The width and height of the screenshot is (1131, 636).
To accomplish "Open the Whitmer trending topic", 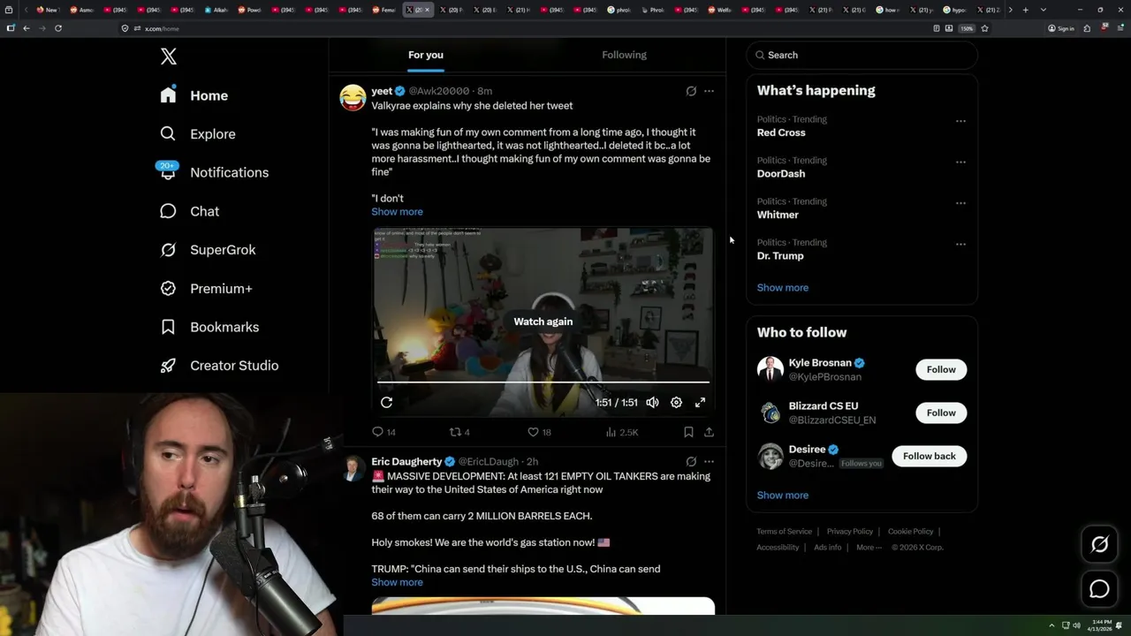I will click(778, 215).
